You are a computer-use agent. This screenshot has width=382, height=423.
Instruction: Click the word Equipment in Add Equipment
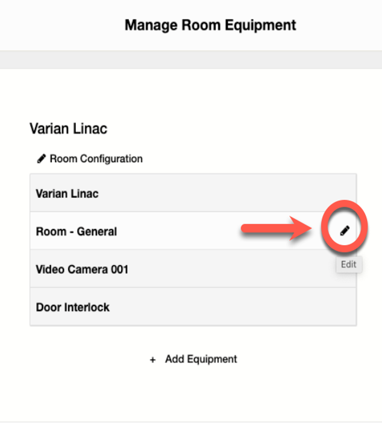pos(212,359)
